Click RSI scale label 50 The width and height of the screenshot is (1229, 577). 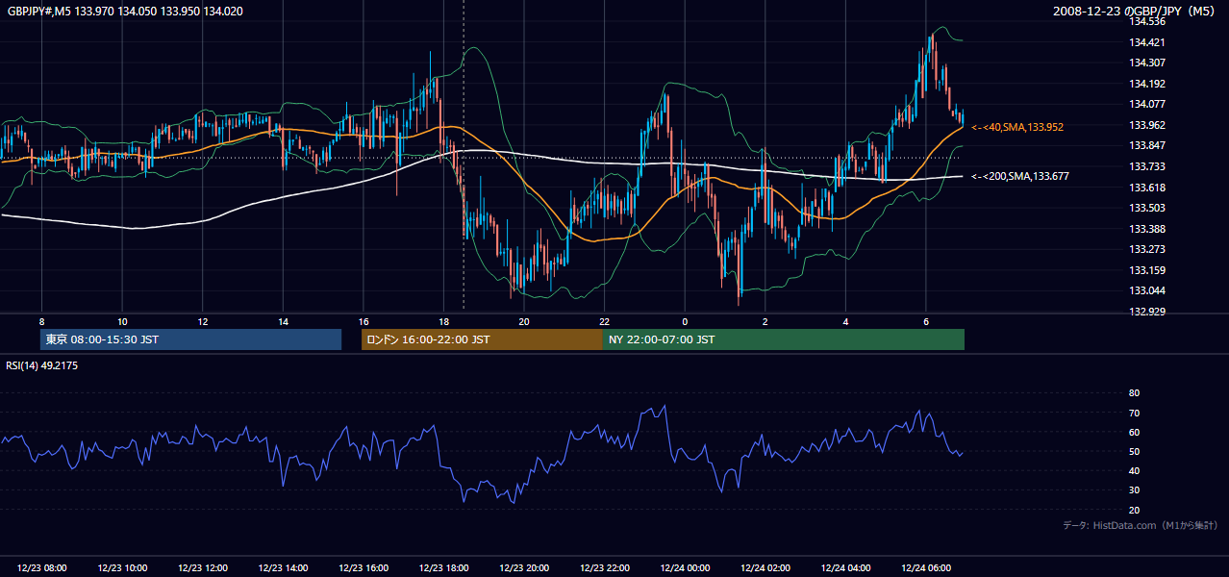1134,451
